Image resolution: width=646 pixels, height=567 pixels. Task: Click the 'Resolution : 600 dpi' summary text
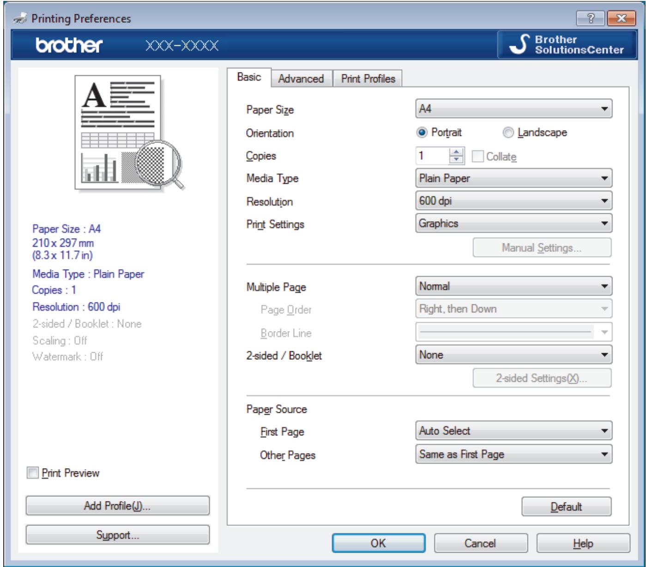point(77,307)
